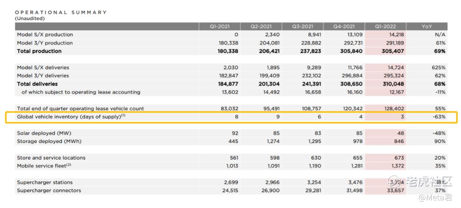Click the Model S/X deliveries row label
This screenshot has height=208, width=461.
pyautogui.click(x=43, y=67)
